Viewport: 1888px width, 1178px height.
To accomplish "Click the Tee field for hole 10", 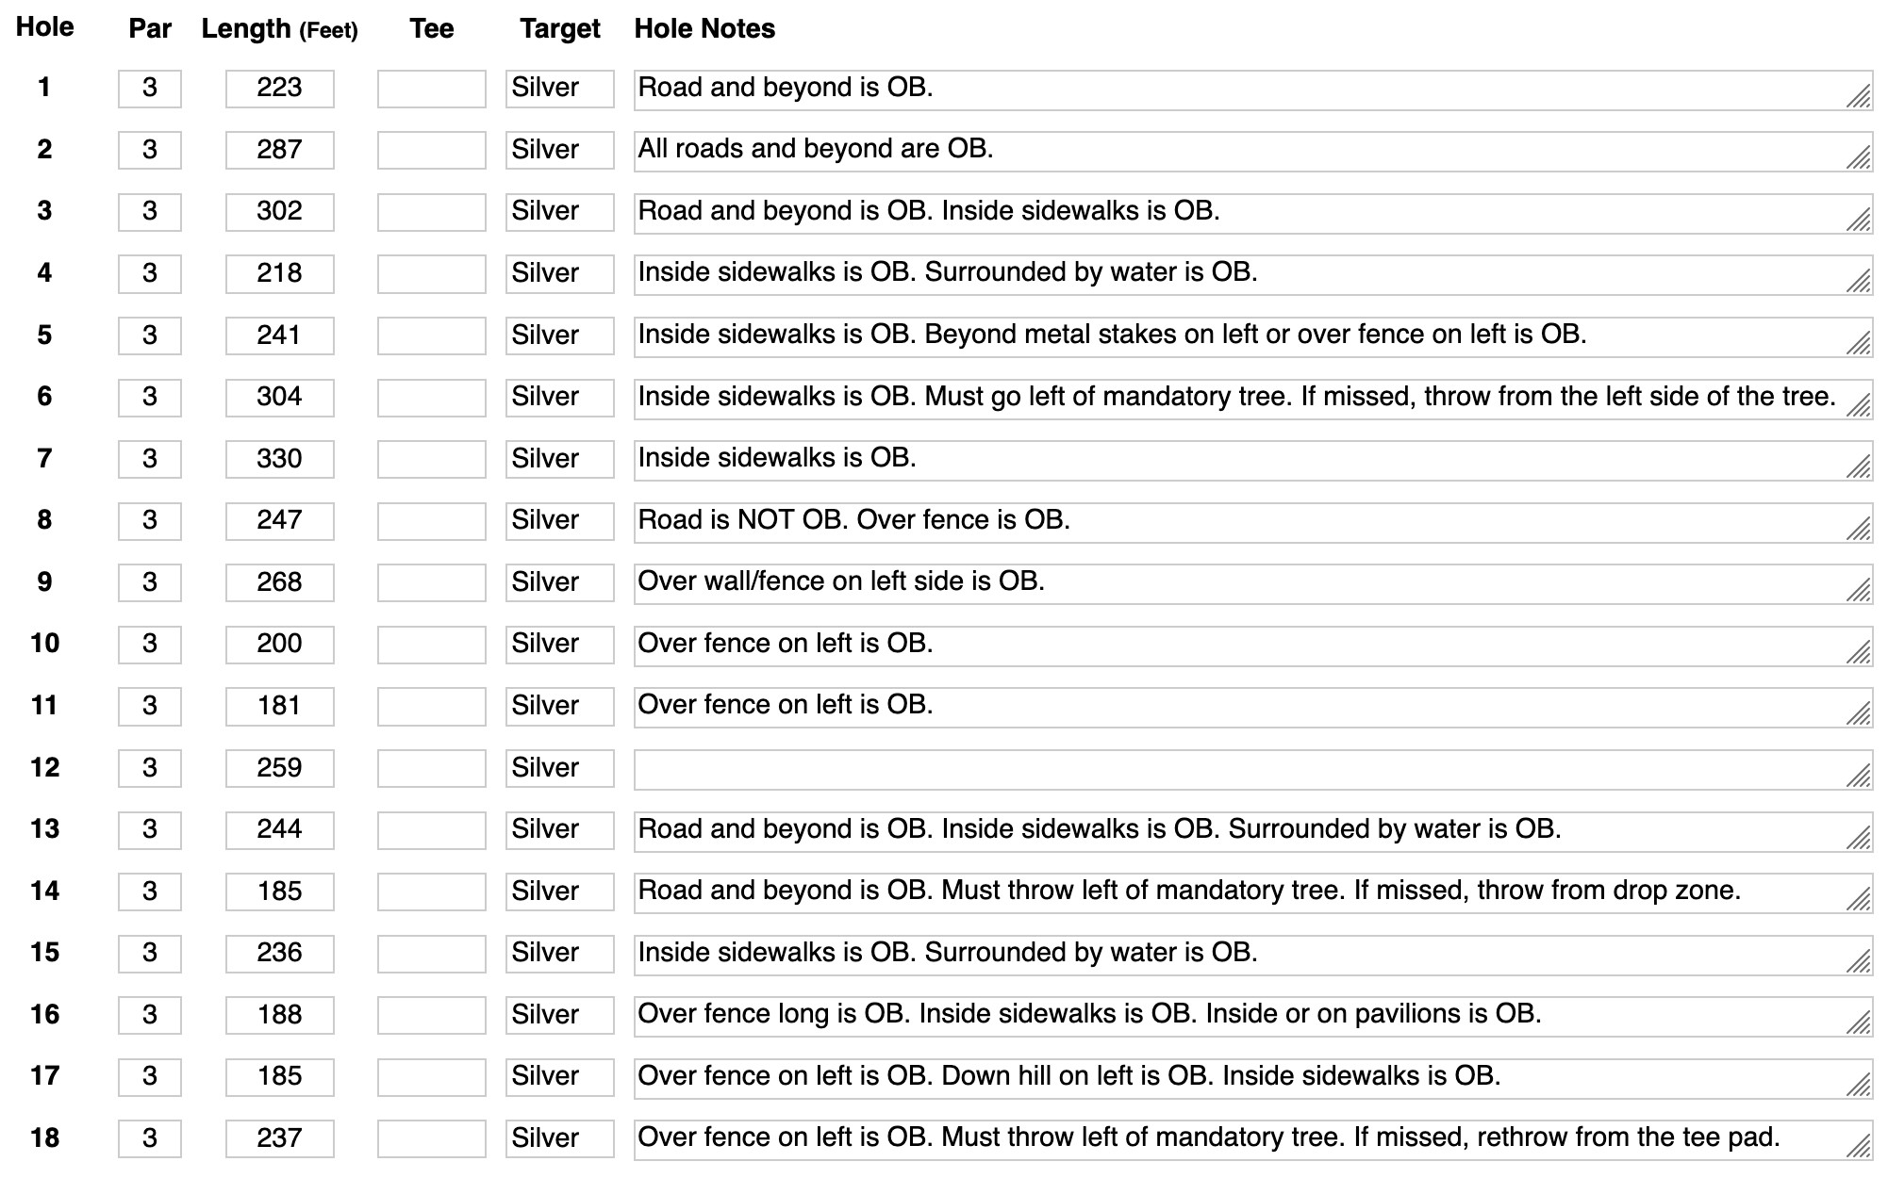I will click(x=431, y=645).
